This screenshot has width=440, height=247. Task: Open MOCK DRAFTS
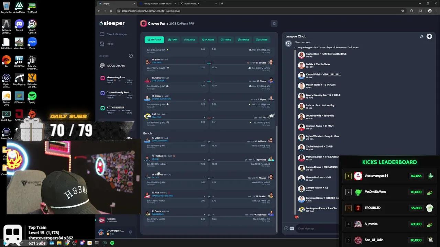[x=113, y=66]
